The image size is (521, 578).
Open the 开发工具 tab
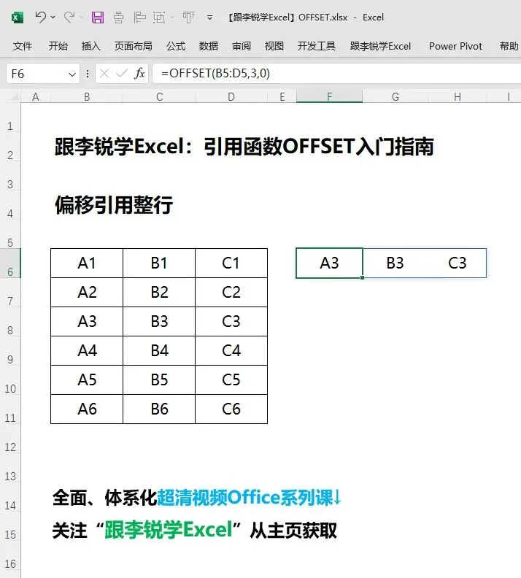[317, 46]
